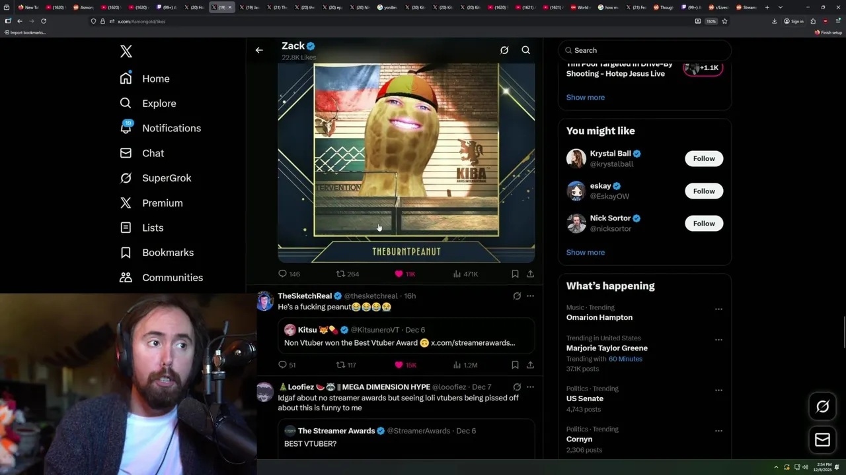Image resolution: width=846 pixels, height=475 pixels.
Task: Click taskbar volume icon
Action: (805, 467)
